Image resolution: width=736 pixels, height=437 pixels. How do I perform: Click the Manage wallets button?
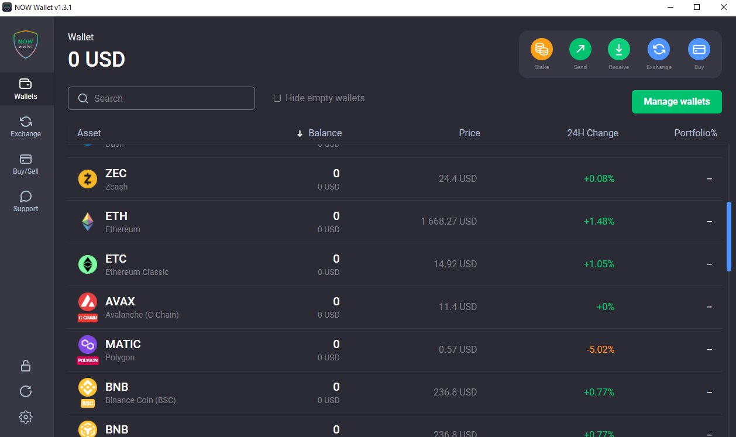click(677, 102)
